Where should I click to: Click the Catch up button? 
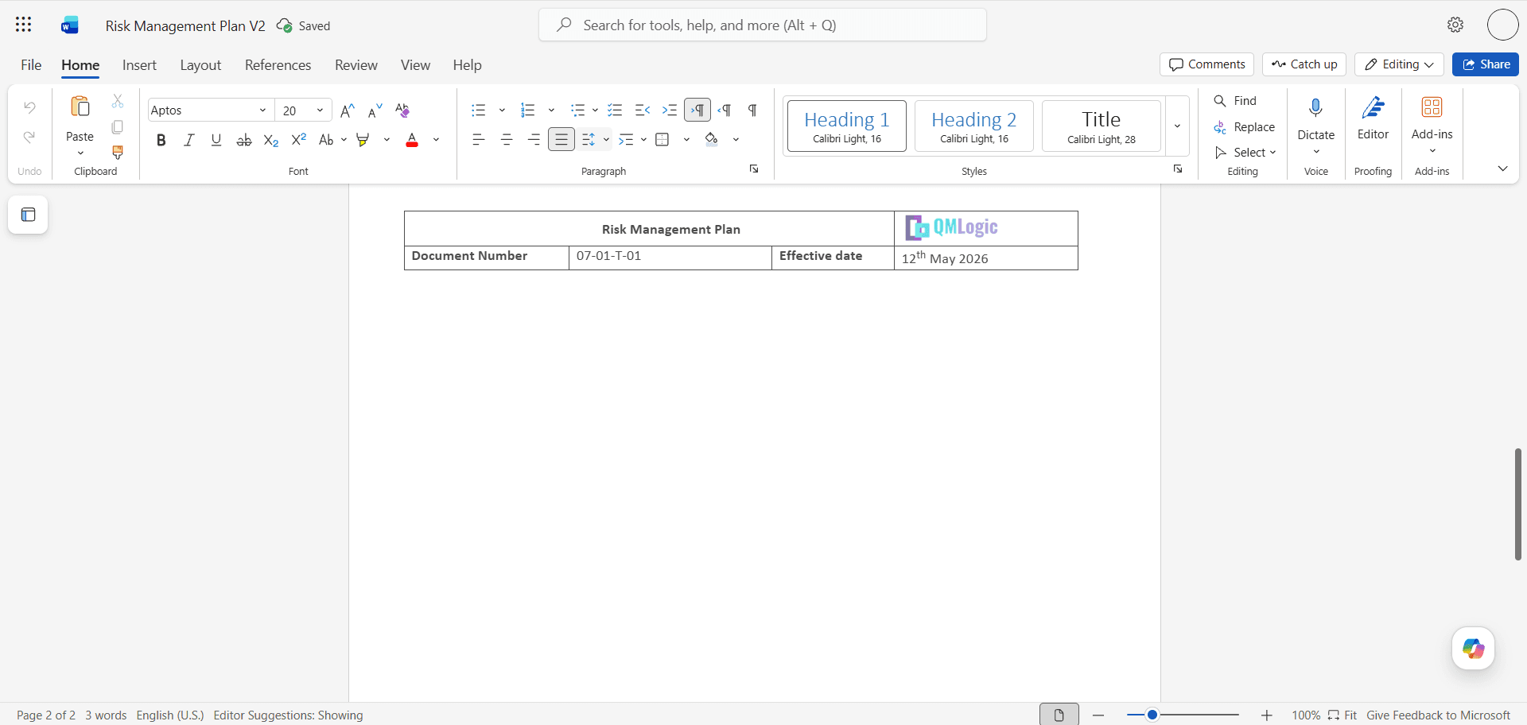(1304, 64)
